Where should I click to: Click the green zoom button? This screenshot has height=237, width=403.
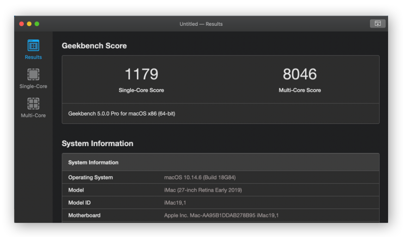point(37,24)
